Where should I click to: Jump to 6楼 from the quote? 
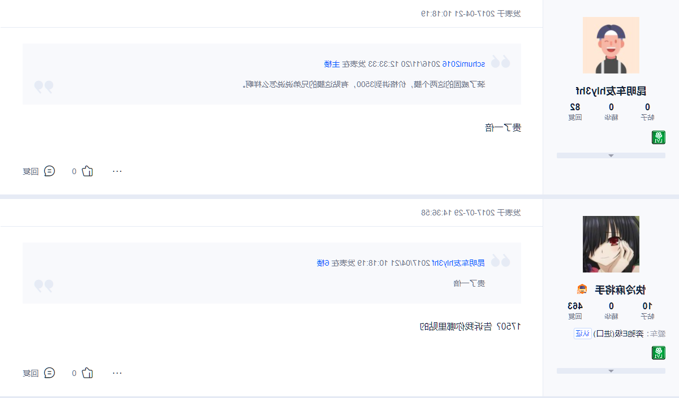323,263
